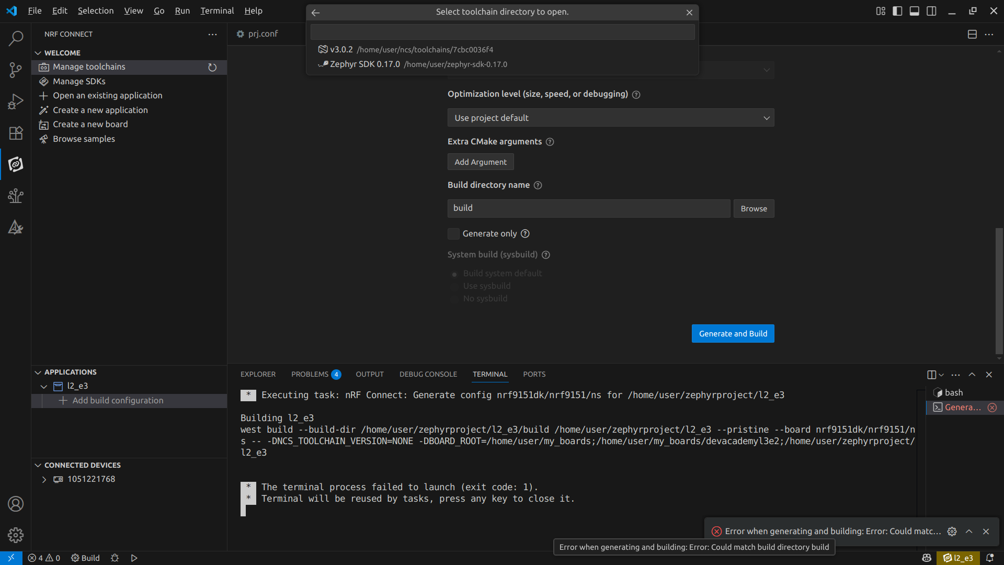Image resolution: width=1004 pixels, height=565 pixels.
Task: Open notification settings gear
Action: [x=952, y=532]
